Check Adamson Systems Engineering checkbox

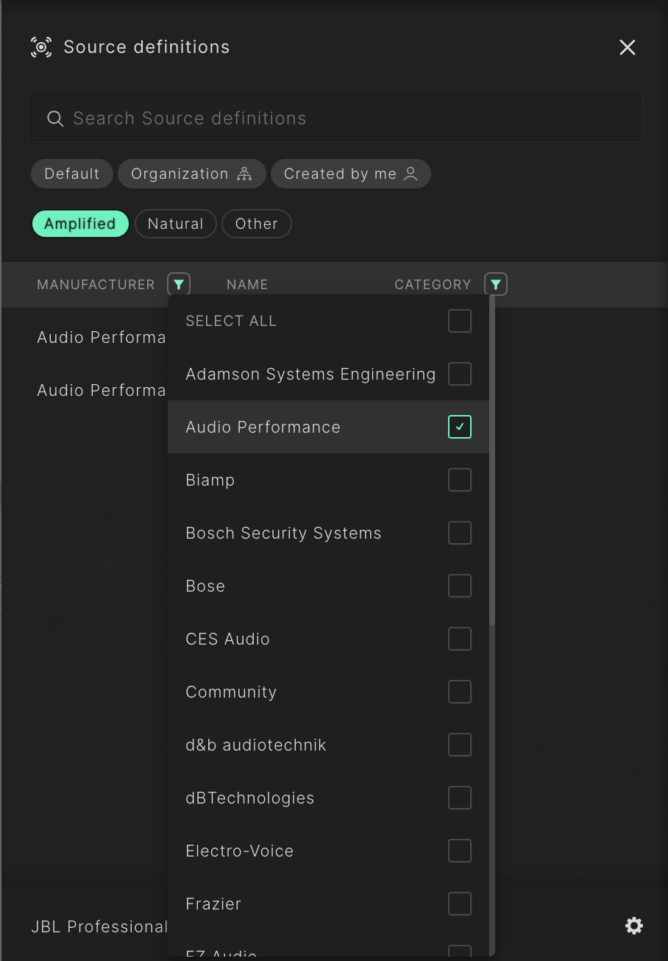coord(460,374)
